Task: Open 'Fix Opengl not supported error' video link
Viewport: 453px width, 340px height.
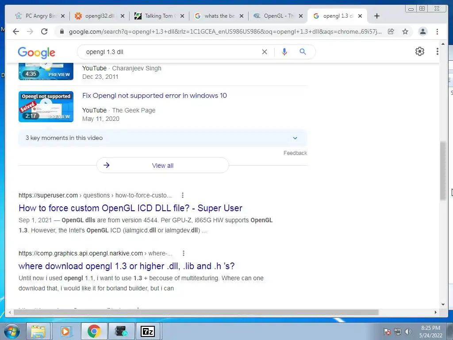Action: click(154, 96)
